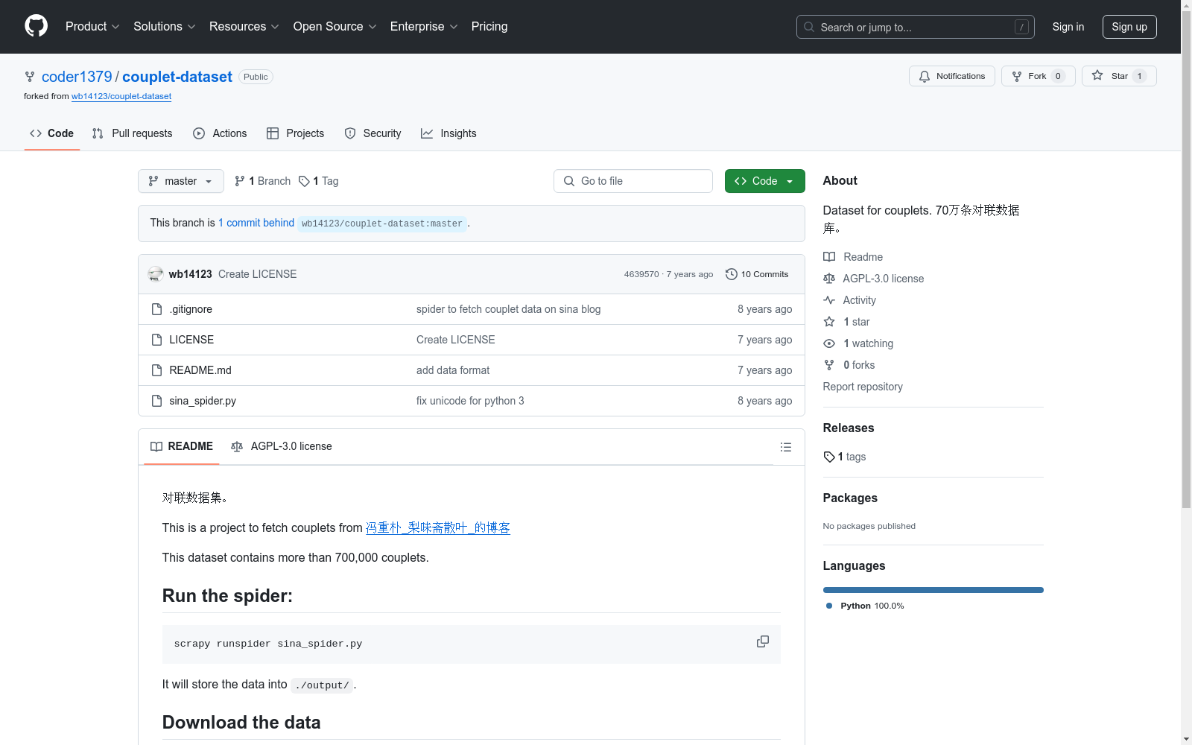Open the Security tab
Image resolution: width=1192 pixels, height=745 pixels.
click(373, 133)
